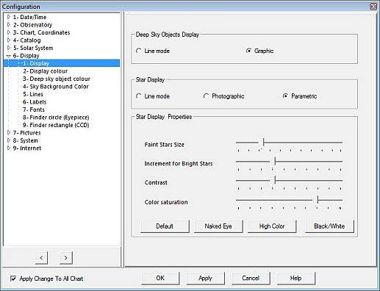380x291 pixels.
Task: Click the Apply button
Action: (x=205, y=279)
